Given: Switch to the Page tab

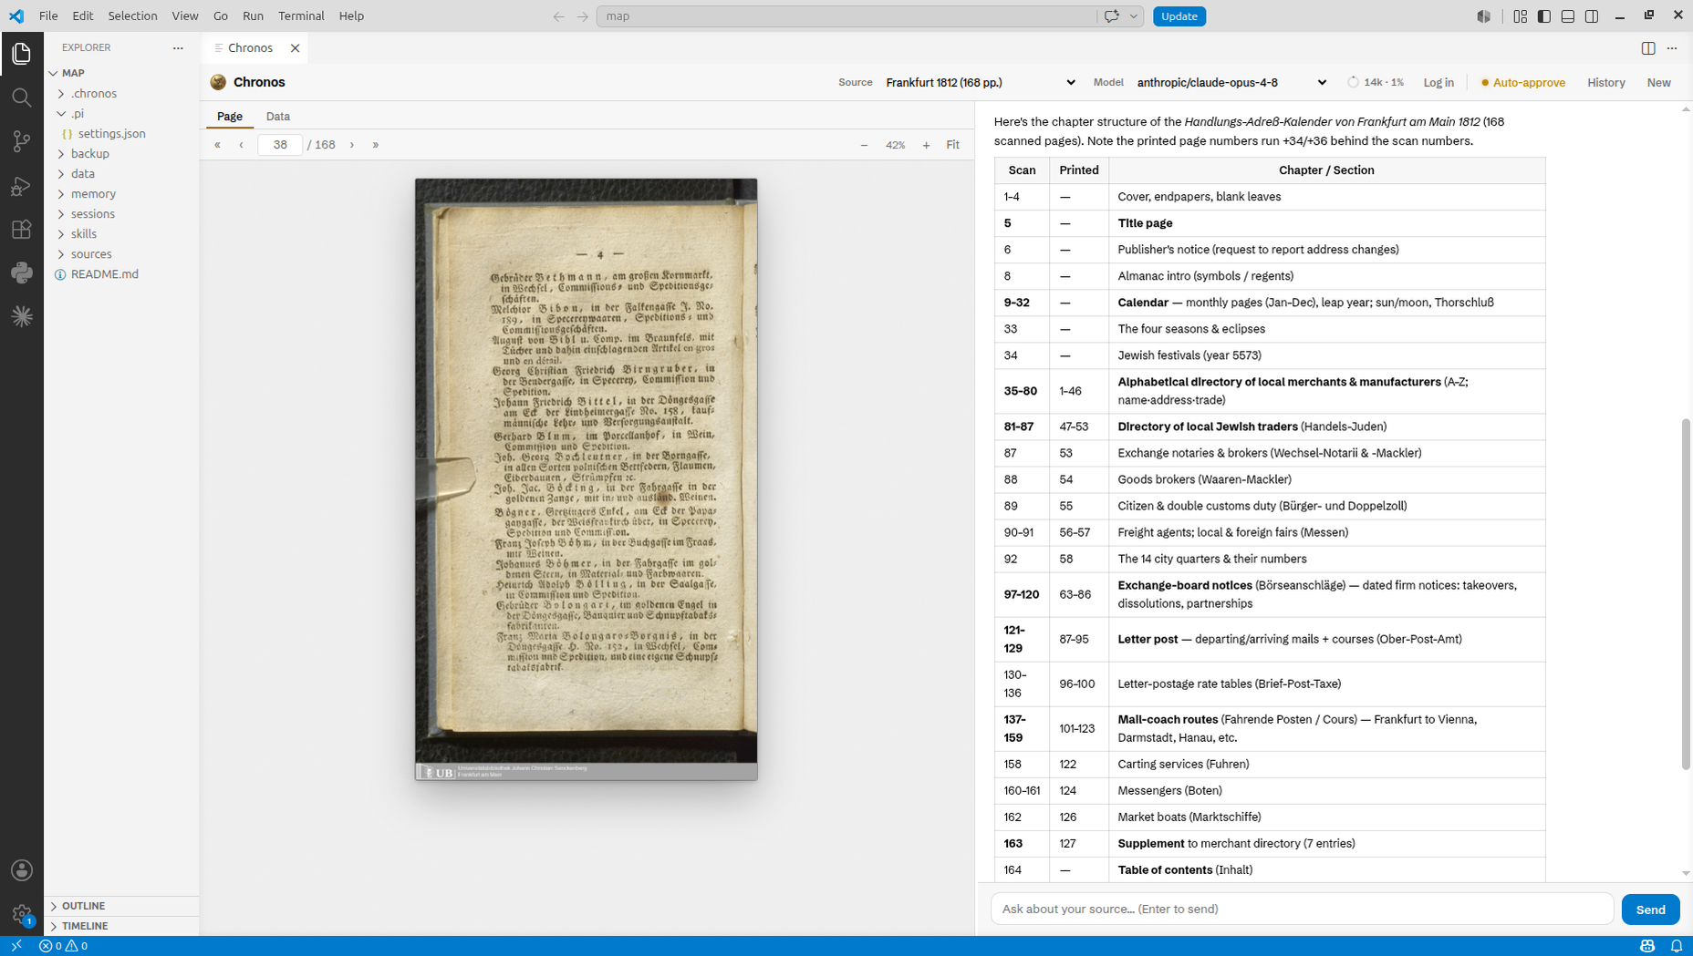Looking at the screenshot, I should coord(230,117).
